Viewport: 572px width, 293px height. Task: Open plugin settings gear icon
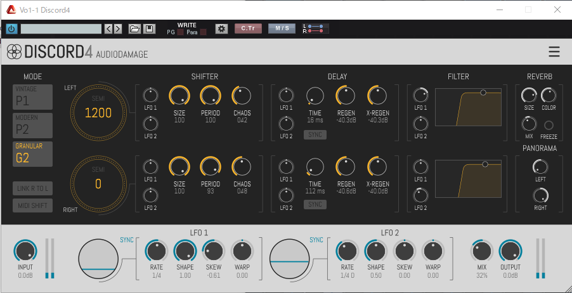pos(221,29)
